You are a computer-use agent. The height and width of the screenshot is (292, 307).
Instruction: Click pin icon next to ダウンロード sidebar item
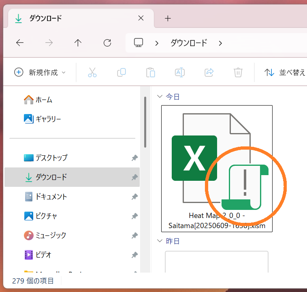pyautogui.click(x=134, y=177)
